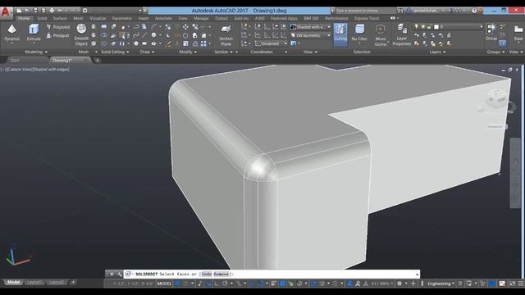Screen dimensions: 525x295
Task: Open the SW Isometric view dropdown
Action: (x=310, y=35)
